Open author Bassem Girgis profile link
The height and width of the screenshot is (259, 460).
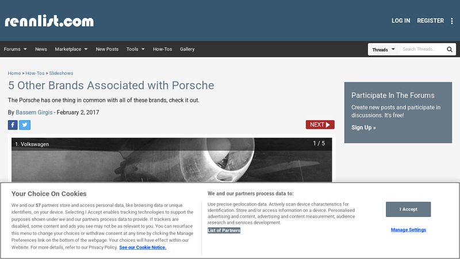coord(34,112)
